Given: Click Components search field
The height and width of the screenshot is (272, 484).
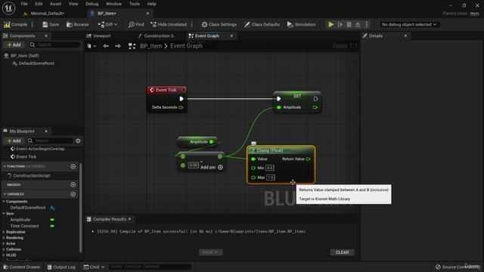Looking at the screenshot, I should coord(54,45).
